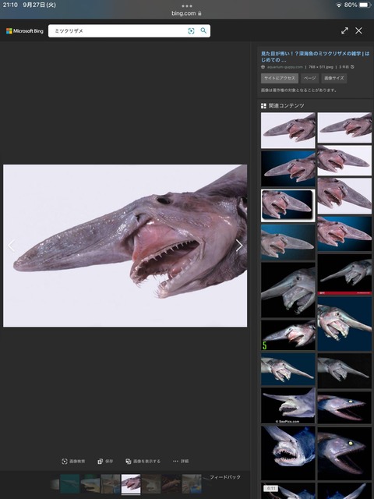The height and width of the screenshot is (499, 374).
Task: Open the SeaPics goblin shark thumbnail
Action: tap(288, 405)
